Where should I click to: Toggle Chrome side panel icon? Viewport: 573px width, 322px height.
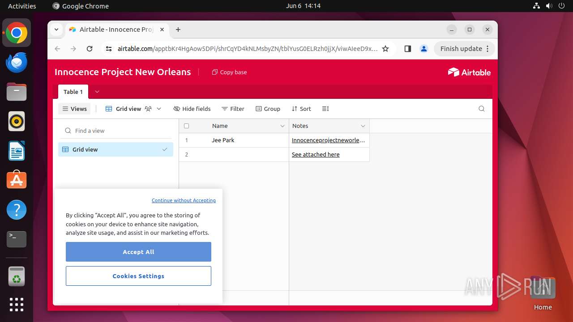click(407, 49)
